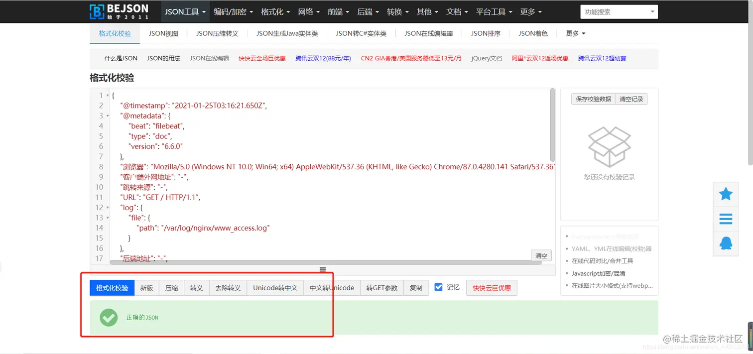Collapse line 1 fold arrow

pos(108,95)
